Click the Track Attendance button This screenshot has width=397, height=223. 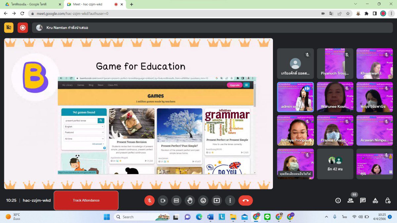coord(86,200)
